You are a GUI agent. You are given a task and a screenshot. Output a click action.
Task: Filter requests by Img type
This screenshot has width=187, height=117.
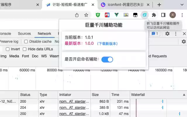pos(4,56)
